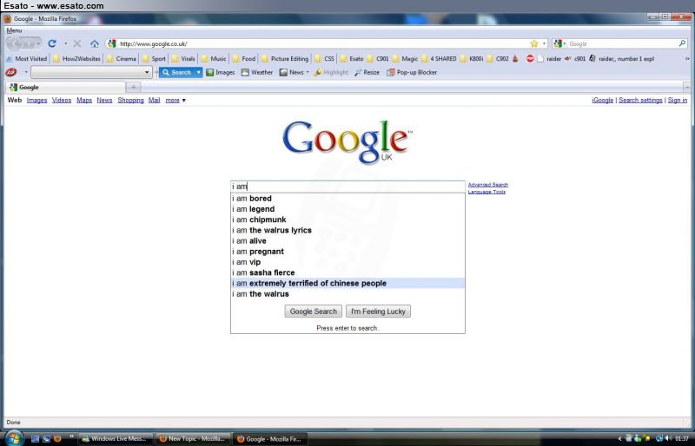Click the Google search input field
695x446 pixels.
coord(348,187)
